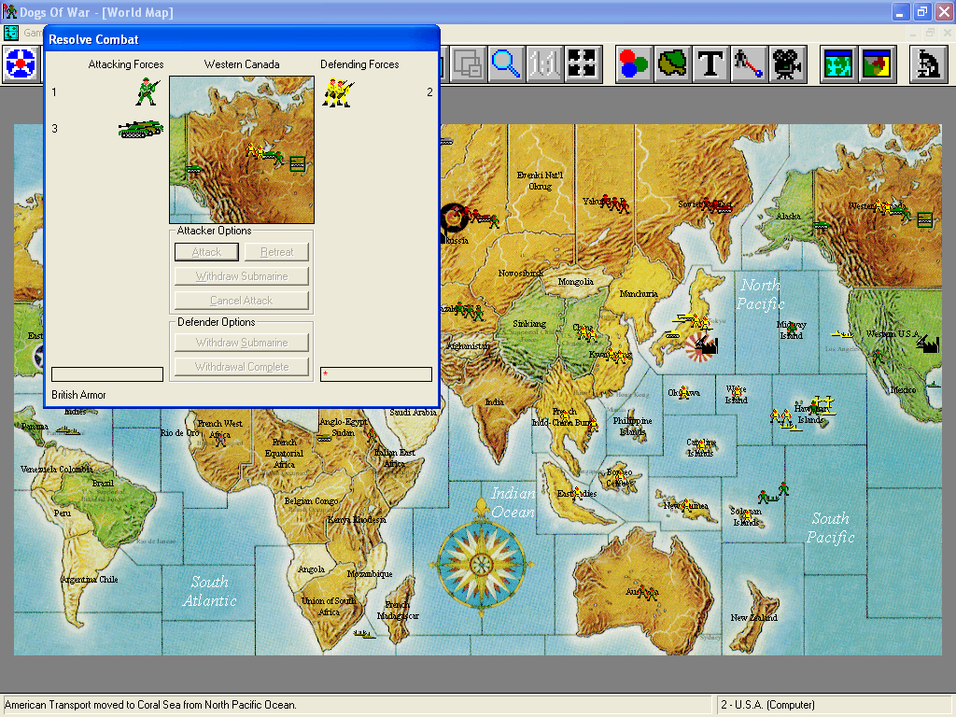
Task: Click the South Pacific sea zone label
Action: click(830, 528)
